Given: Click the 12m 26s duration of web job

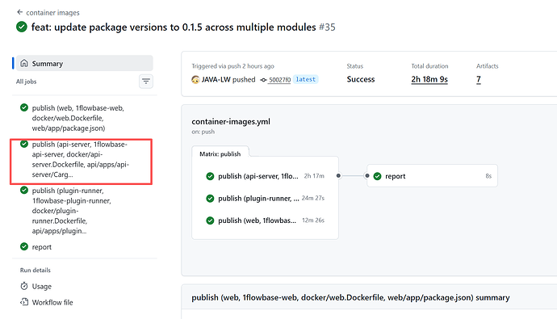Looking at the screenshot, I should pyautogui.click(x=313, y=220).
